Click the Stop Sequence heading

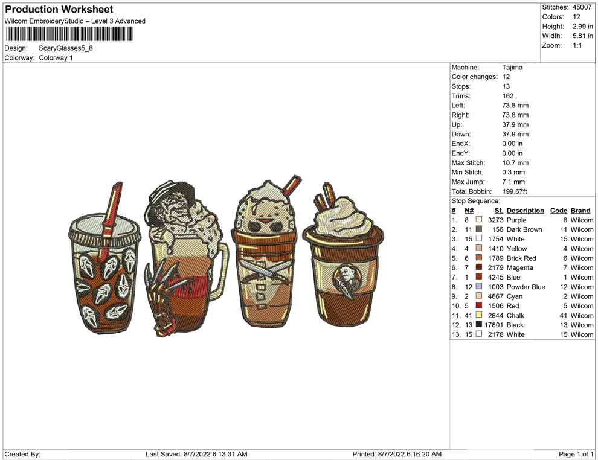[475, 201]
